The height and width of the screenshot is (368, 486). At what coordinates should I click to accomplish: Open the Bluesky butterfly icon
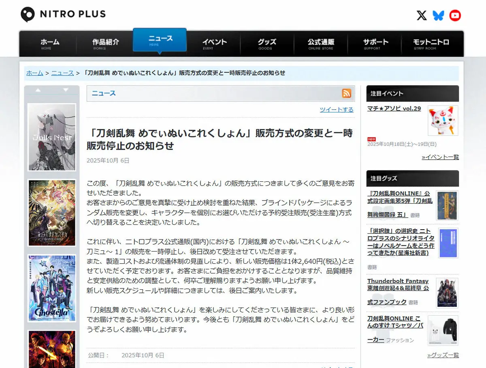[x=438, y=15]
